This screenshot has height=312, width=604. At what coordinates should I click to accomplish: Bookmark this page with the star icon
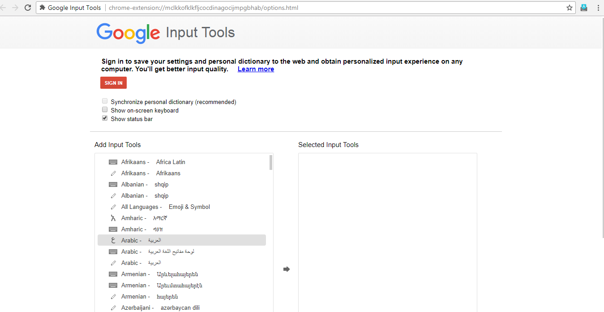(570, 8)
